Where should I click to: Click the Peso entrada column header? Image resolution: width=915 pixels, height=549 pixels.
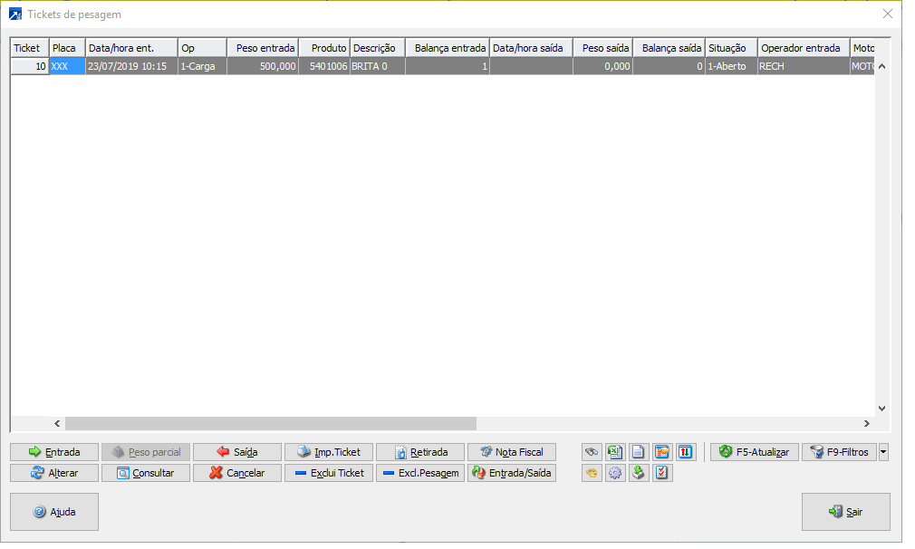[263, 48]
